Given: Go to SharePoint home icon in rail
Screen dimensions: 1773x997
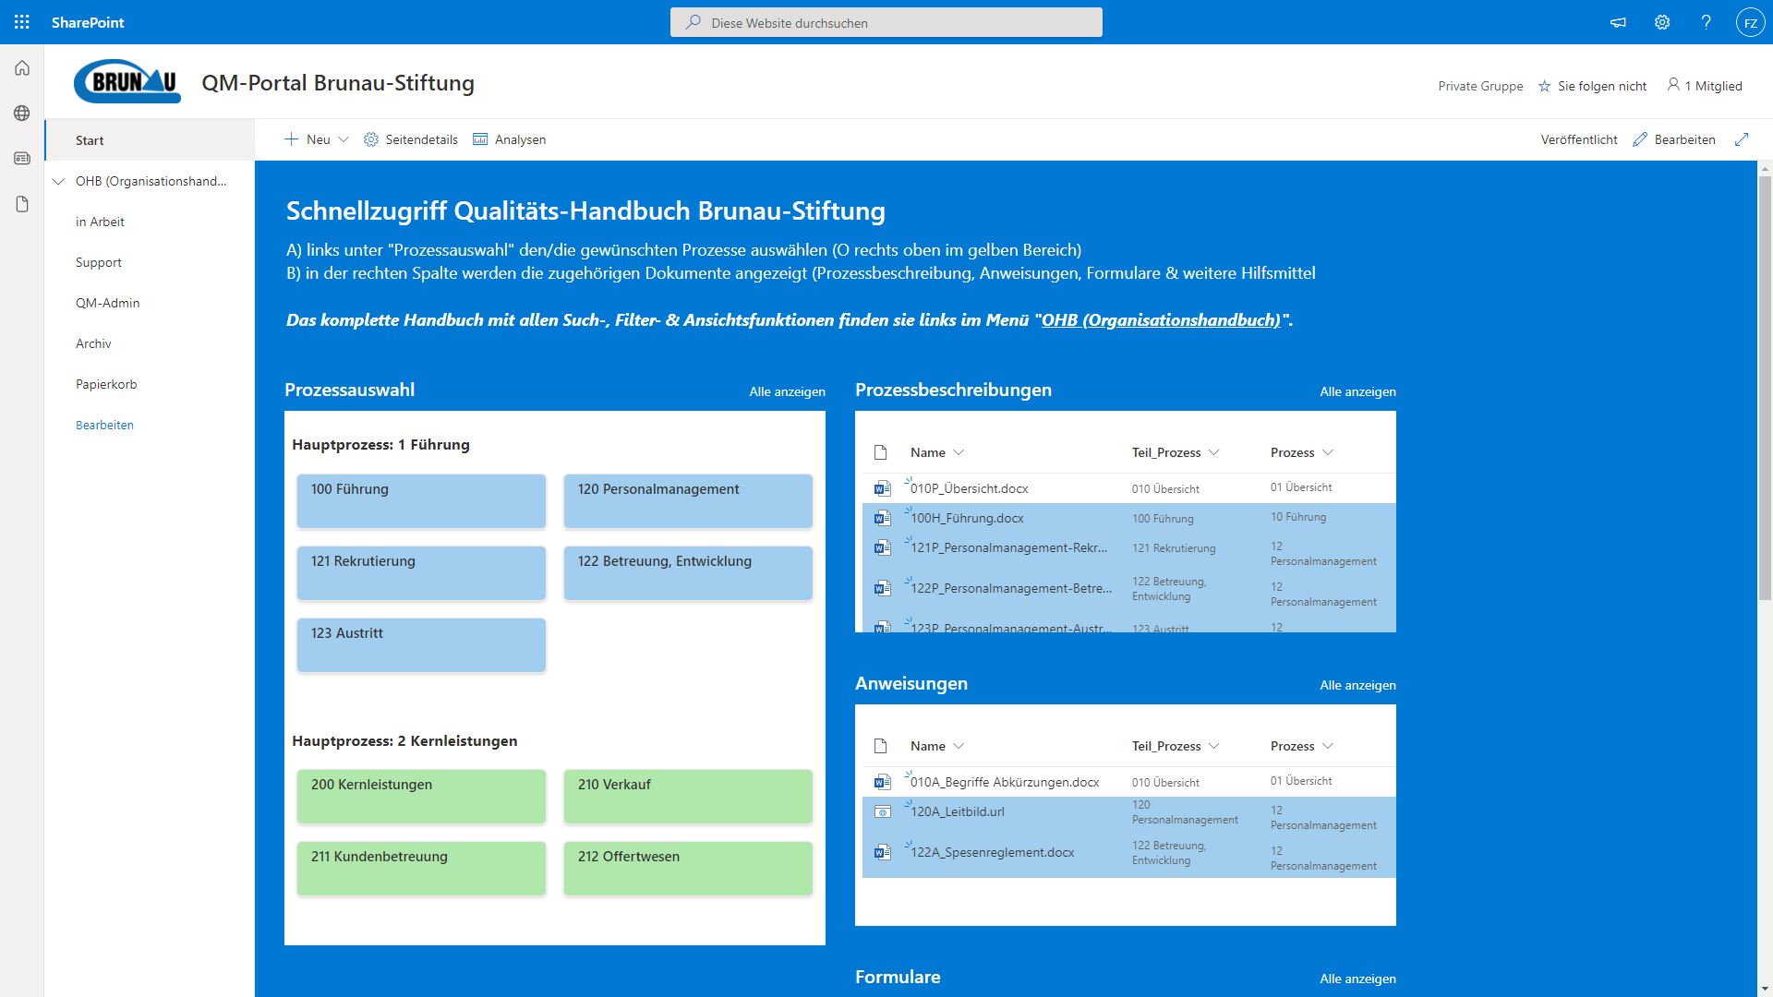Looking at the screenshot, I should point(22,68).
